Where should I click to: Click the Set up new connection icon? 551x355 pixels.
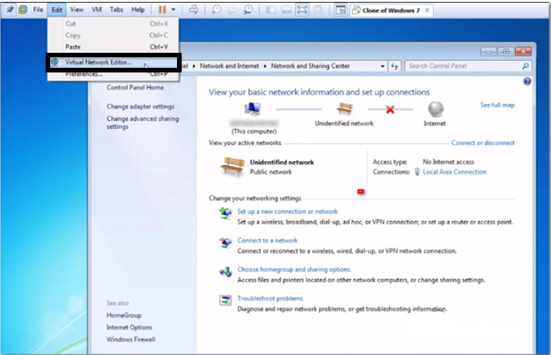coord(225,213)
